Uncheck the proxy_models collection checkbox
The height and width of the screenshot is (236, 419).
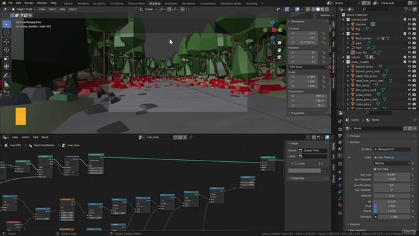pyautogui.click(x=405, y=62)
